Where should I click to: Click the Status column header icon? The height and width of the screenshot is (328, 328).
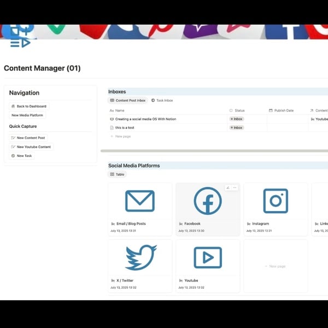[231, 110]
